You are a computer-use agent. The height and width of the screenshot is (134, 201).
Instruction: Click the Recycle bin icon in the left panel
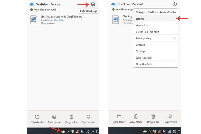coord(71,117)
